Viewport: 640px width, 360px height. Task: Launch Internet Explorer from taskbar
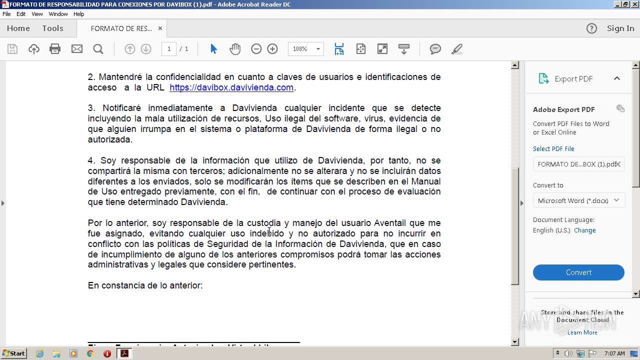click(x=39, y=353)
